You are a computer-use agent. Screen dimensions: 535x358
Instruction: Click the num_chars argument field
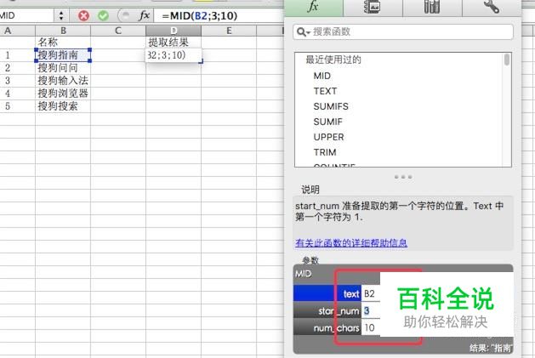[x=371, y=327]
